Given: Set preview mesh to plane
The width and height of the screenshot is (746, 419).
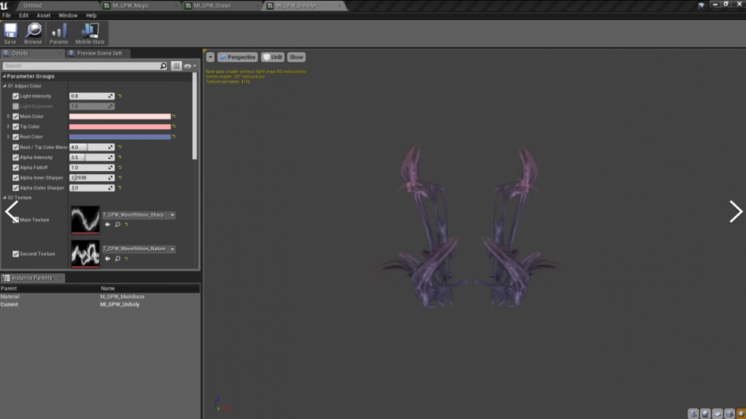Looking at the screenshot, I should click(x=717, y=414).
